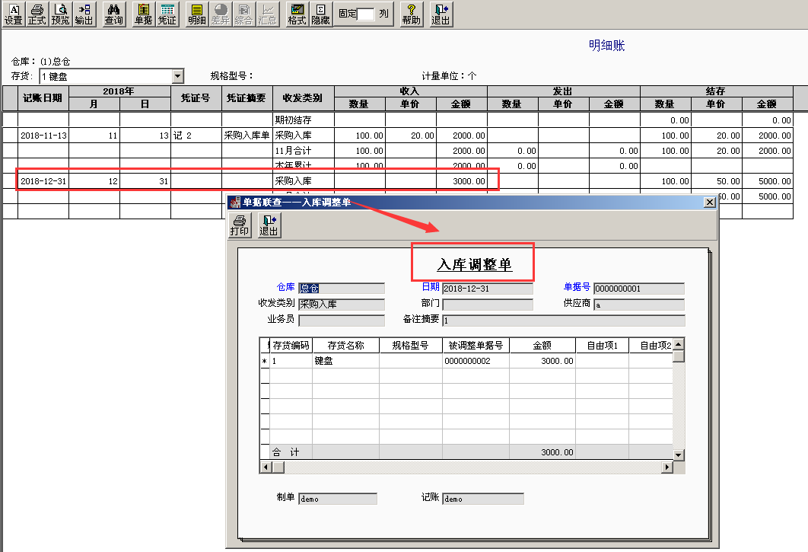Click the vertical scrollbar down arrow in dialog
Viewport: 808px width, 552px height.
tap(678, 454)
